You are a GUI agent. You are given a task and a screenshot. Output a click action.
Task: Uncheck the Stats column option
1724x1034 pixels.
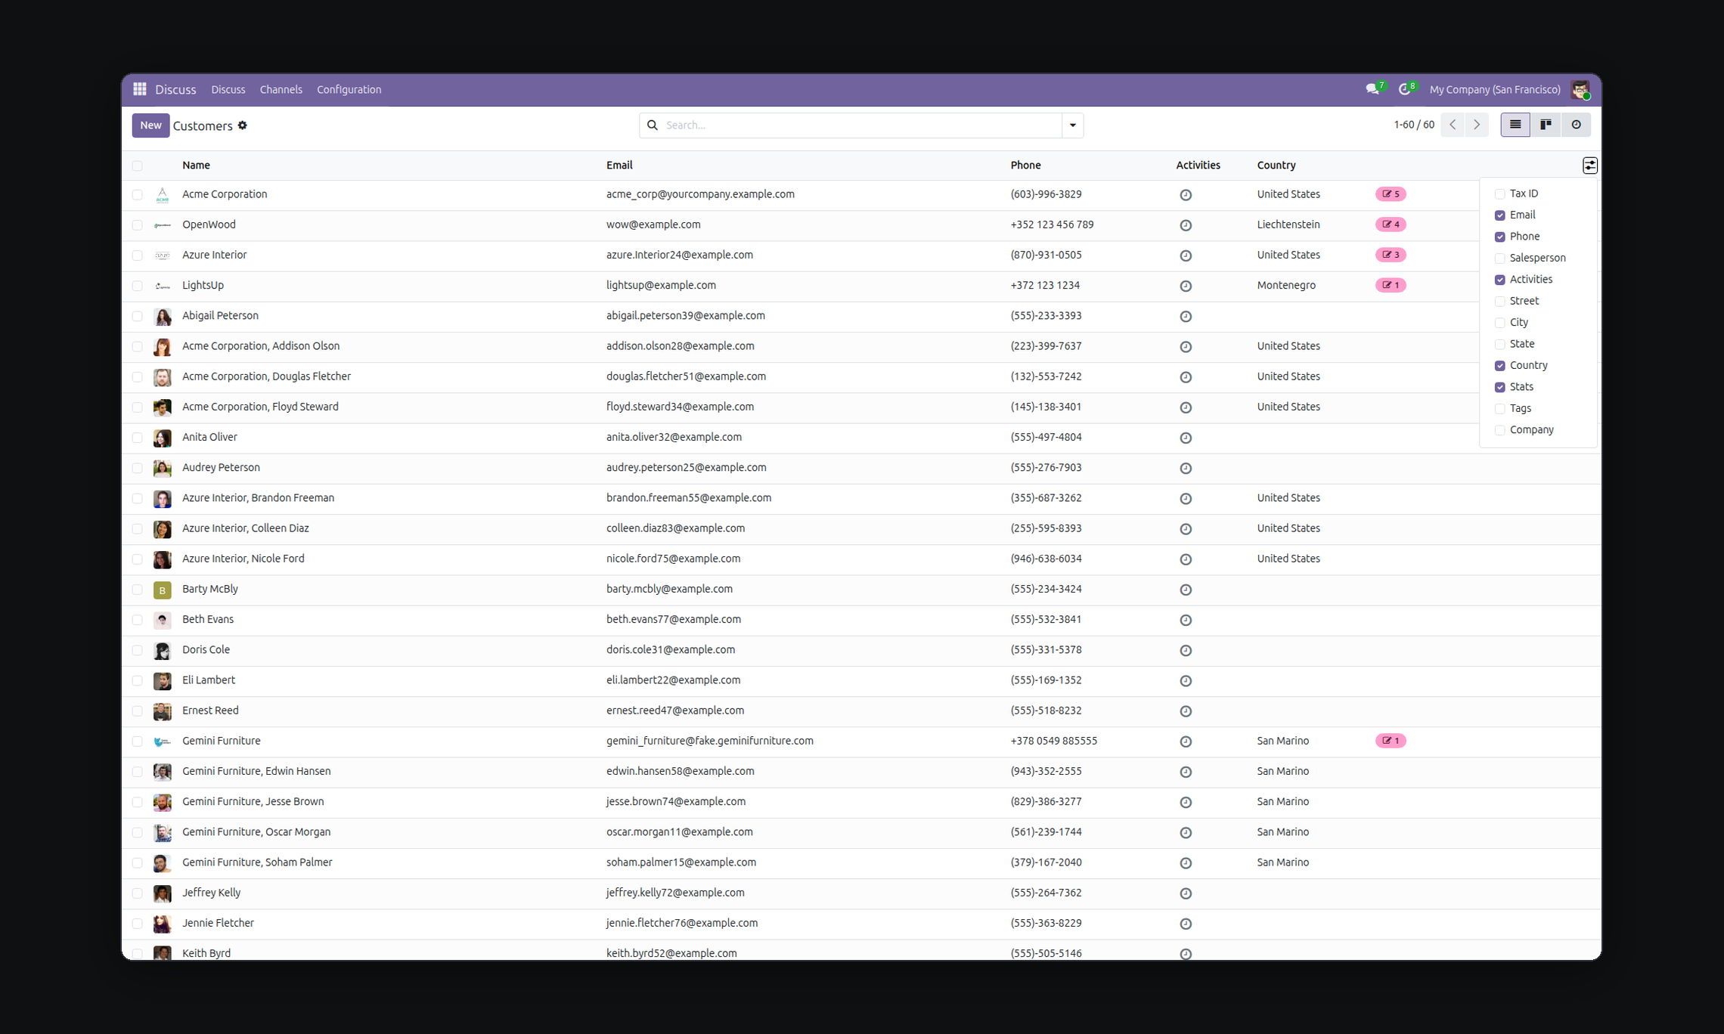pyautogui.click(x=1500, y=387)
